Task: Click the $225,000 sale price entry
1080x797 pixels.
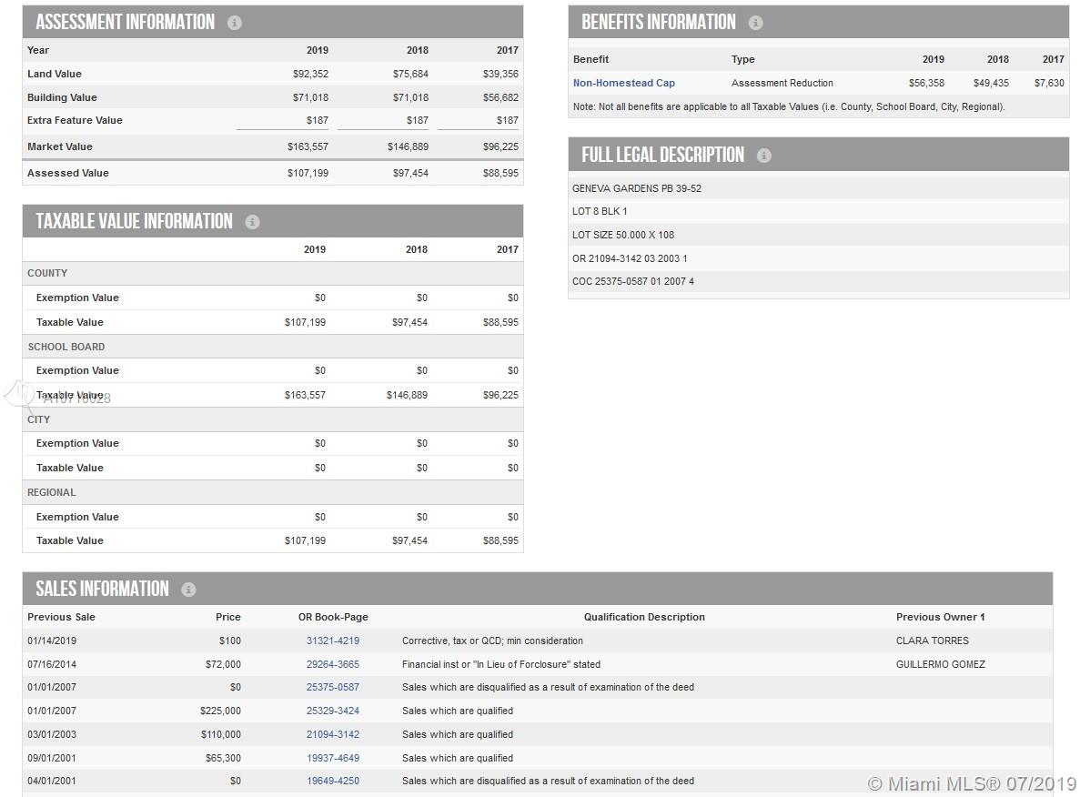Action: point(220,711)
